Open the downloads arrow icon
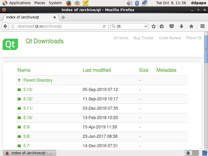208x156 pixels. pos(181,26)
